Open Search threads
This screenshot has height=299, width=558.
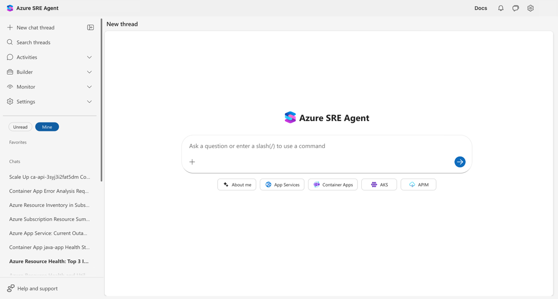(x=33, y=42)
